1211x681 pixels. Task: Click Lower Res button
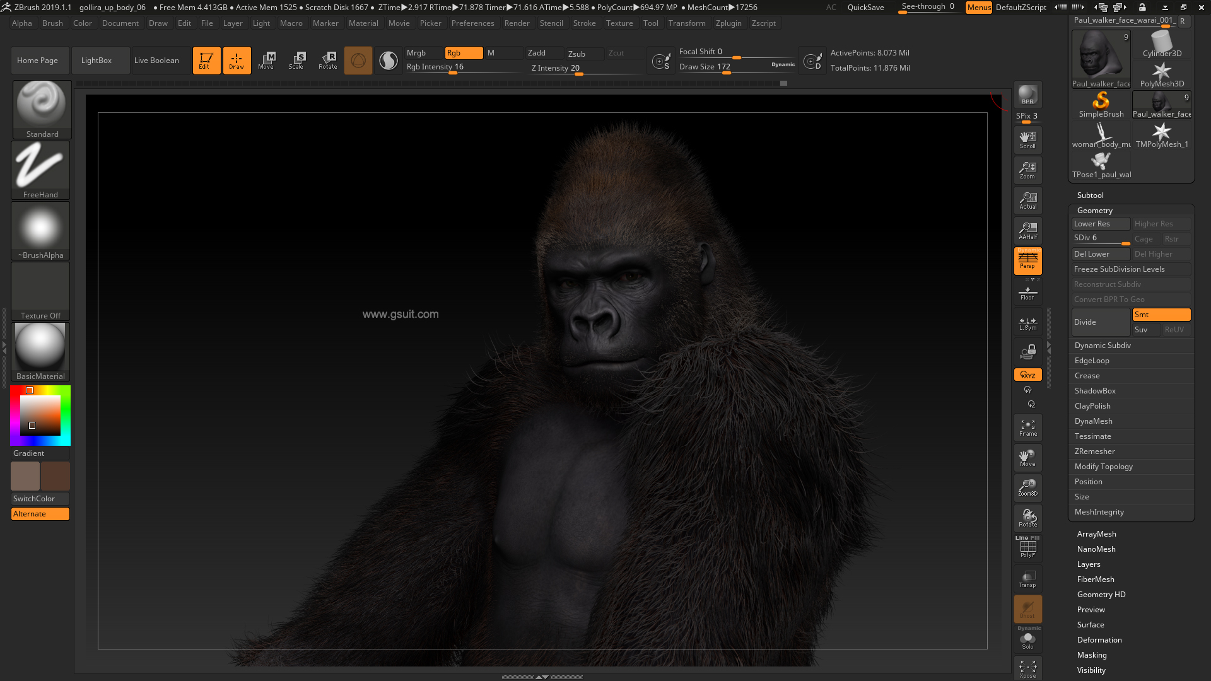click(x=1101, y=224)
